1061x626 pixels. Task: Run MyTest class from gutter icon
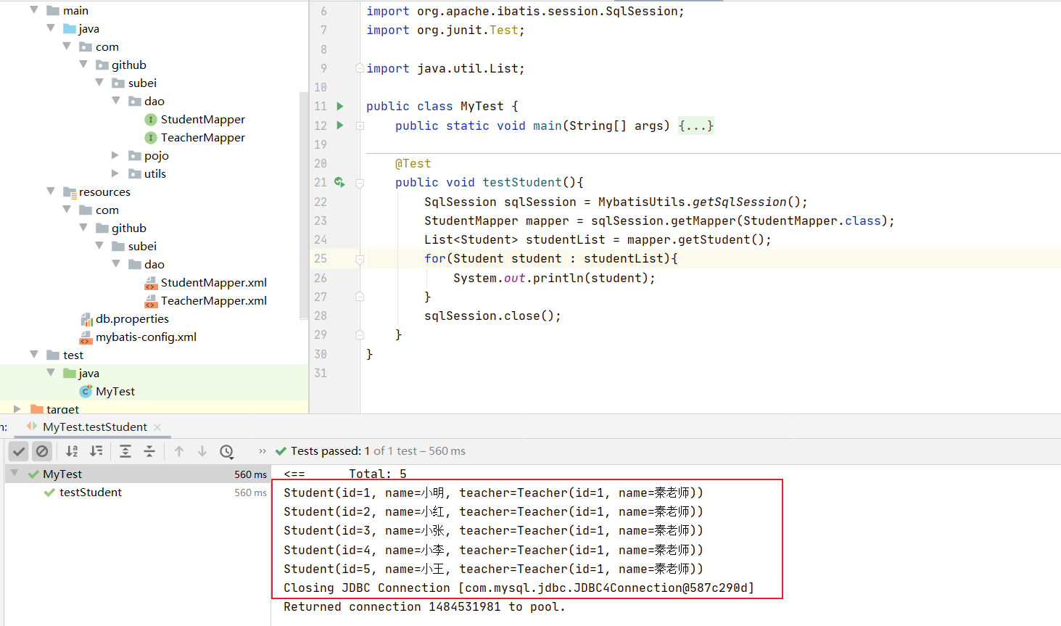(x=340, y=107)
